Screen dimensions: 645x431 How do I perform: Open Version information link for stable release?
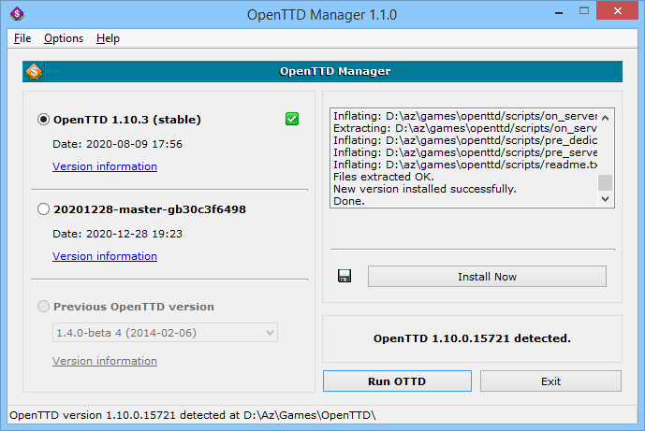click(x=105, y=166)
